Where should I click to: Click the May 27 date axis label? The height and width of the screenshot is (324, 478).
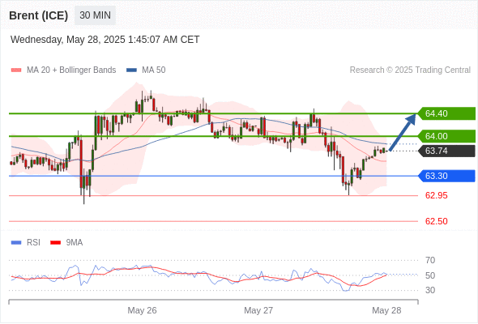coord(258,310)
